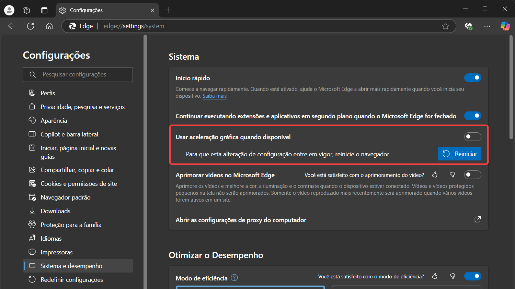Image resolution: width=515 pixels, height=289 pixels.
Task: Click the Browser essentials heart icon
Action: 468,26
